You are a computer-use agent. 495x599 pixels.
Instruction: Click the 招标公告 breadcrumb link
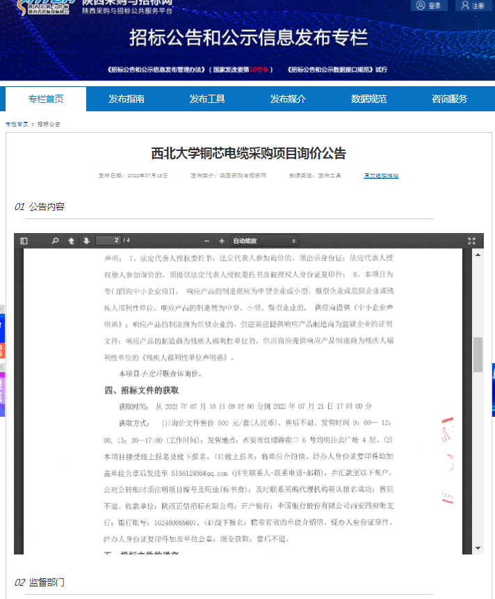(x=49, y=124)
